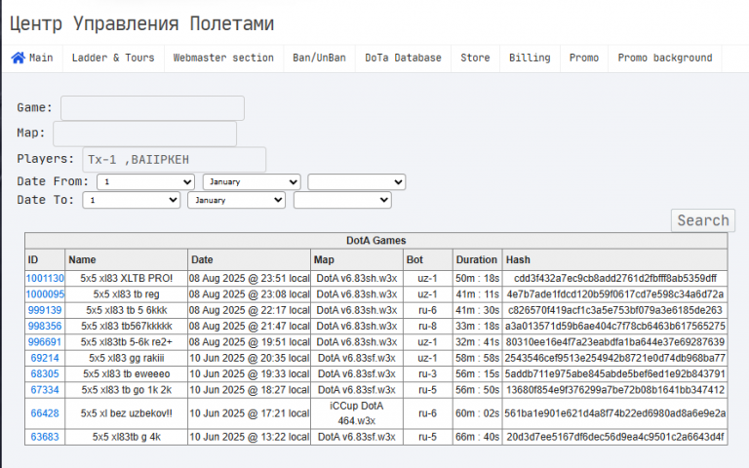
Task: Select game name '5x5 xl83 gg rakiii'
Action: (x=127, y=358)
